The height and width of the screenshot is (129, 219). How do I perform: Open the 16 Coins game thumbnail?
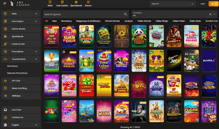156,86
